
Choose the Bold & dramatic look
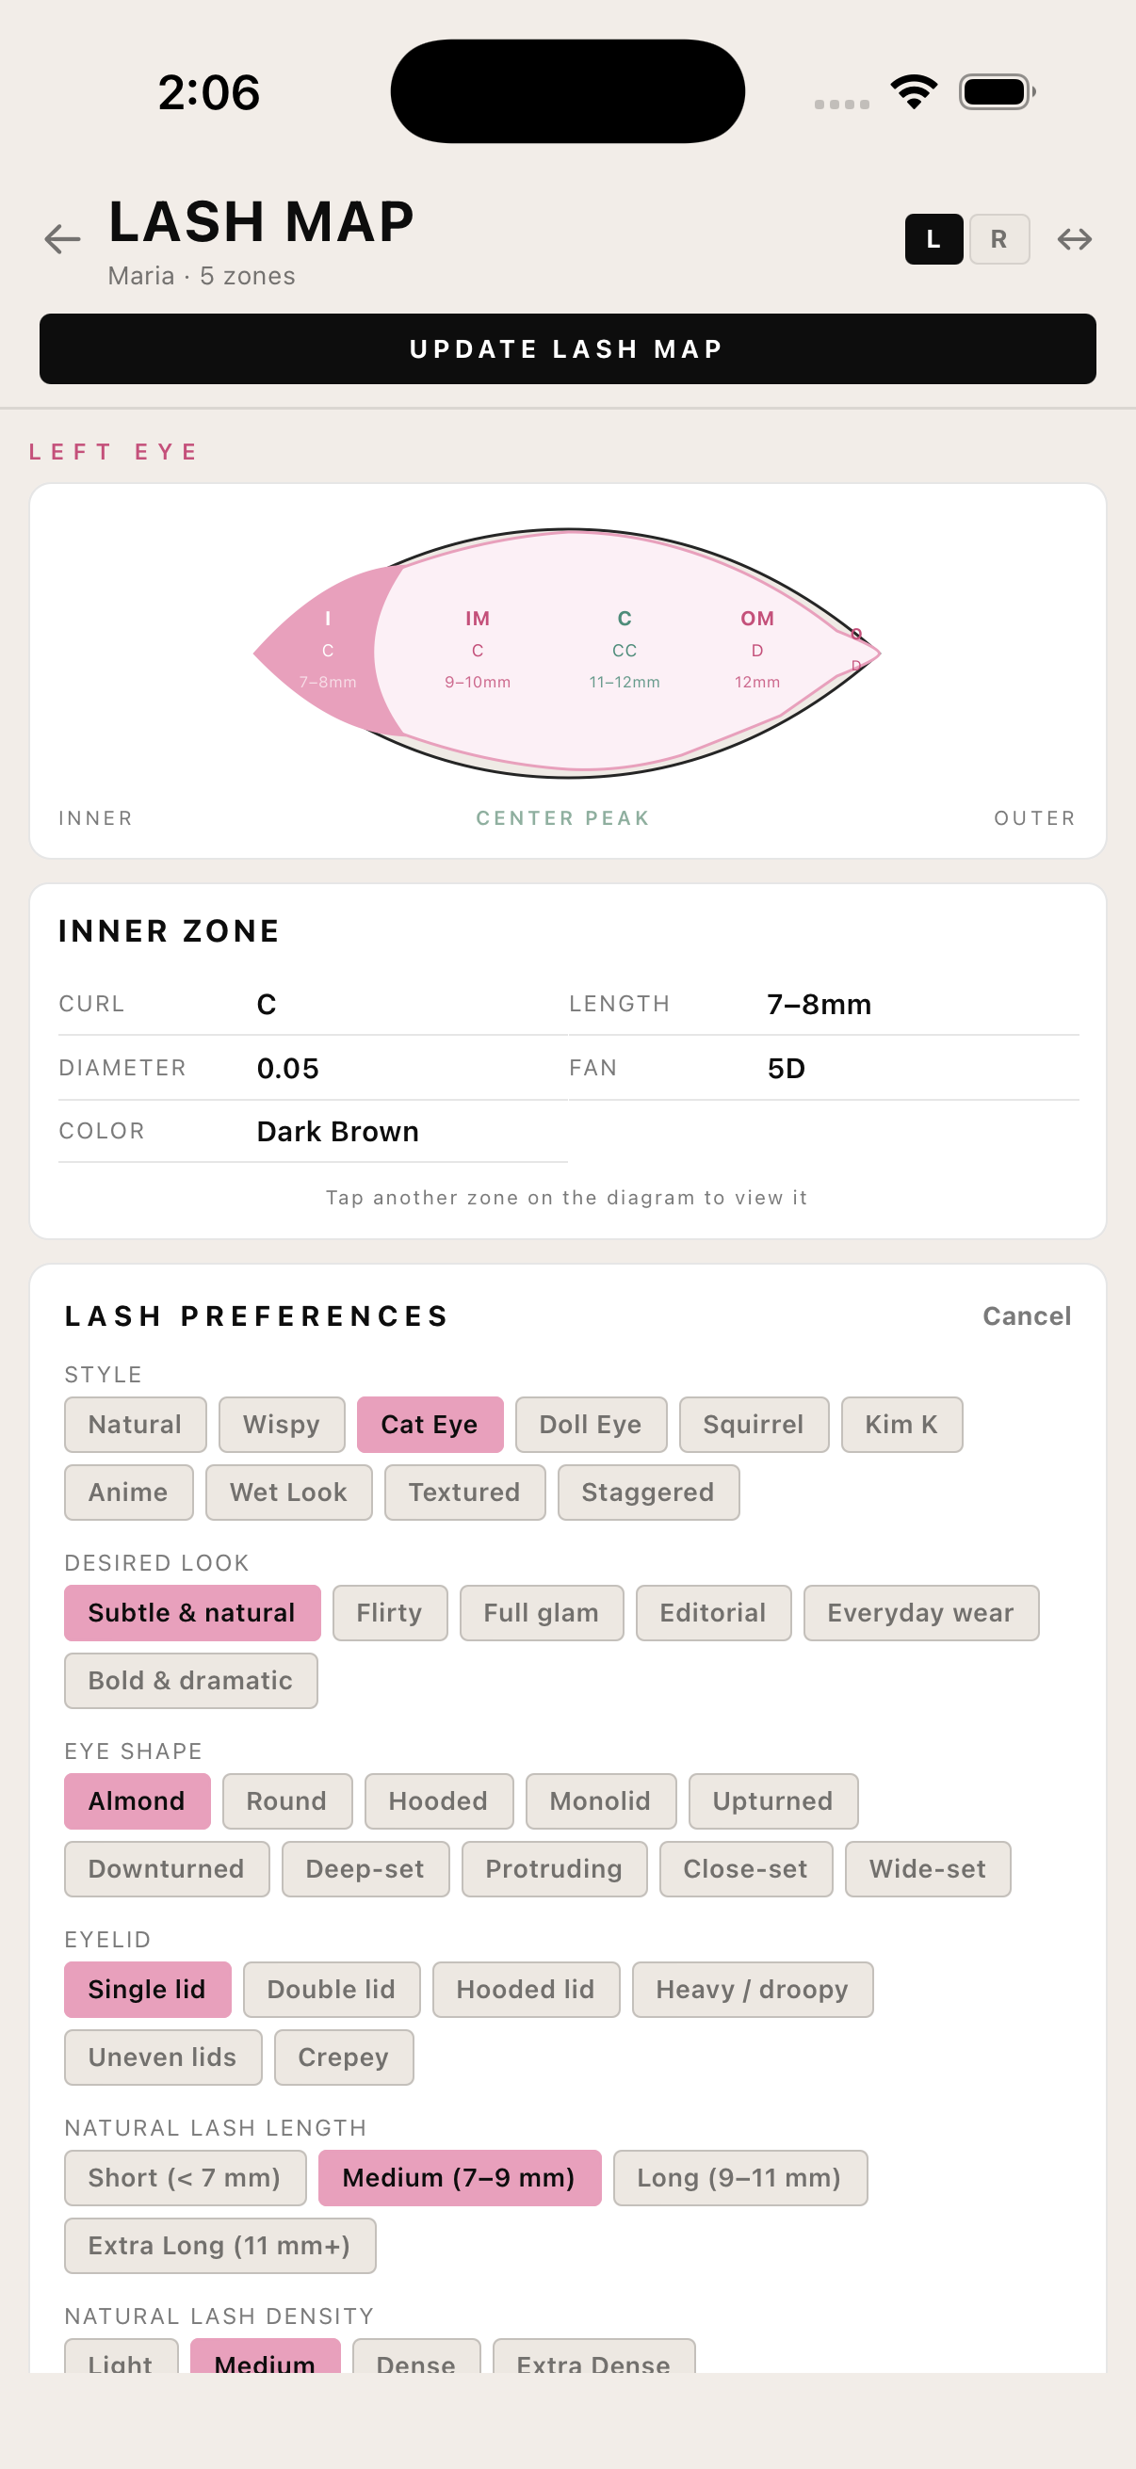(x=191, y=1680)
